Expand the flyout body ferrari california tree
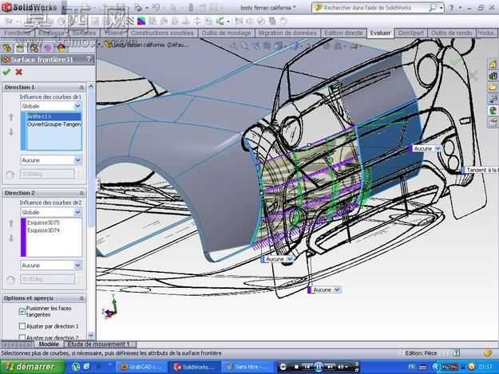 (x=100, y=45)
